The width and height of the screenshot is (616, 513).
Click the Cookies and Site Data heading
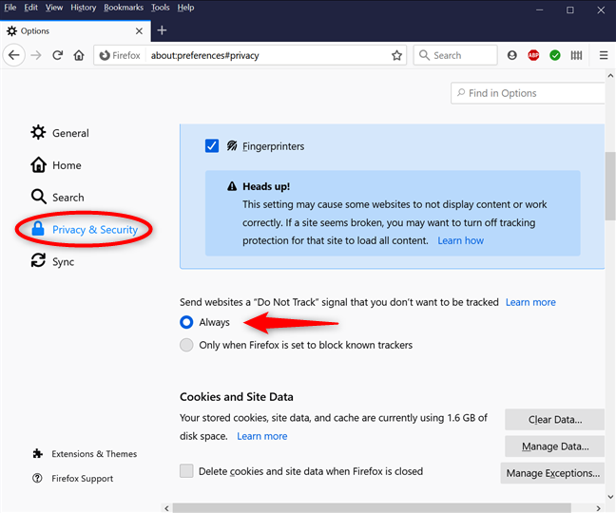click(237, 397)
